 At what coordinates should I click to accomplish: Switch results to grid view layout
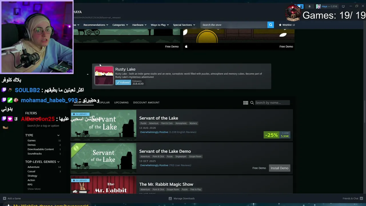tap(246, 103)
